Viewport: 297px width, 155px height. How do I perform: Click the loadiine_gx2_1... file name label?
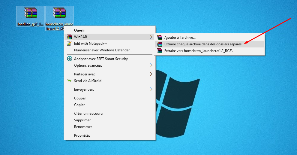click(x=31, y=24)
